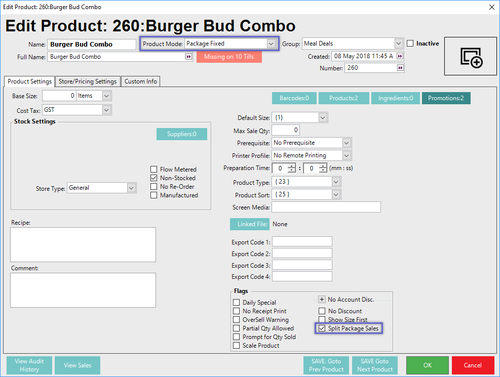This screenshot has height=377, width=500.
Task: Expand the No Account Disc. plus icon
Action: point(322,299)
